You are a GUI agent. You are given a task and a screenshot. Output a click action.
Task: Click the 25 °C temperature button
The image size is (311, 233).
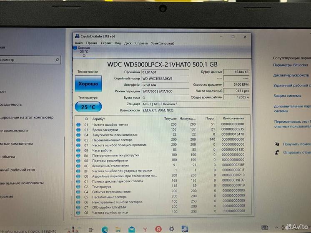point(88,107)
